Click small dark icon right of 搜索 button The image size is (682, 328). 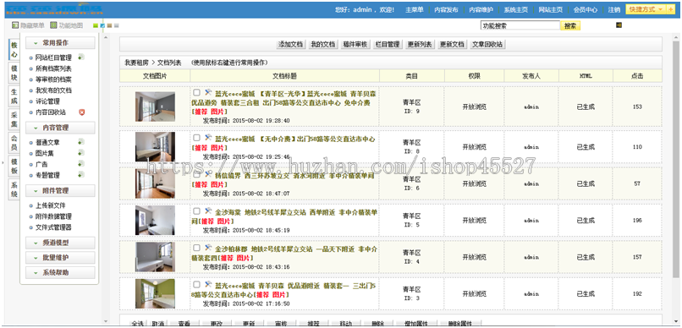pos(619,25)
